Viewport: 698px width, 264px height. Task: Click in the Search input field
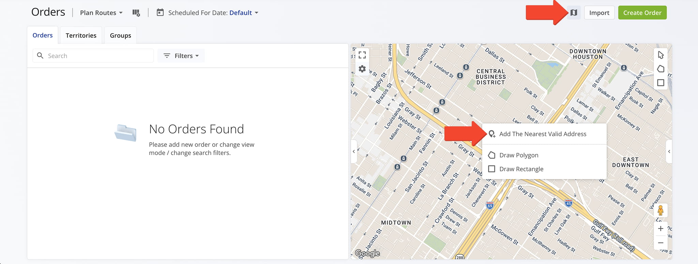[93, 56]
